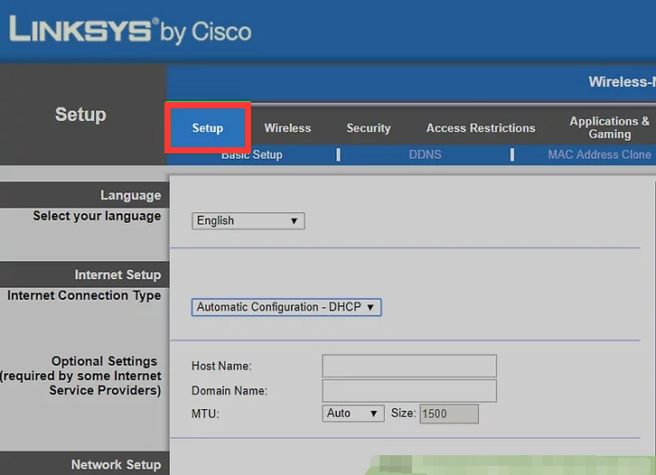Open the MAC Address Clone sub-tab

(599, 154)
